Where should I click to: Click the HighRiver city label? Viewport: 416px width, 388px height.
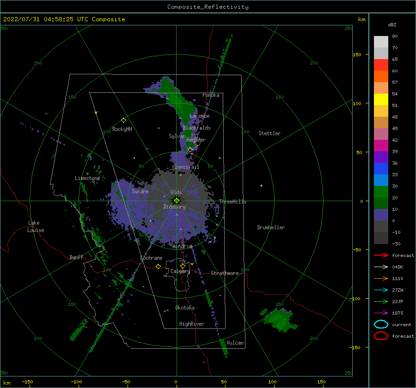(x=192, y=324)
